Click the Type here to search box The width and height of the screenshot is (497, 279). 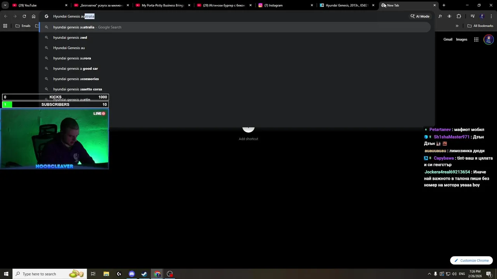click(x=49, y=274)
